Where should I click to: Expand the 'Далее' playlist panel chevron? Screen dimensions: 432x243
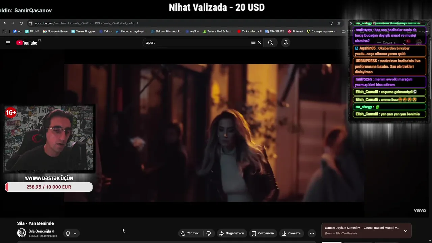click(x=406, y=231)
